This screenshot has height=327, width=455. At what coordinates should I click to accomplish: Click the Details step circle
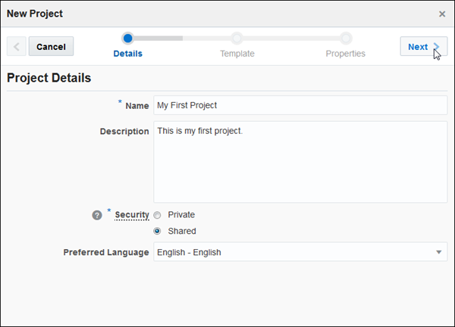tap(128, 37)
